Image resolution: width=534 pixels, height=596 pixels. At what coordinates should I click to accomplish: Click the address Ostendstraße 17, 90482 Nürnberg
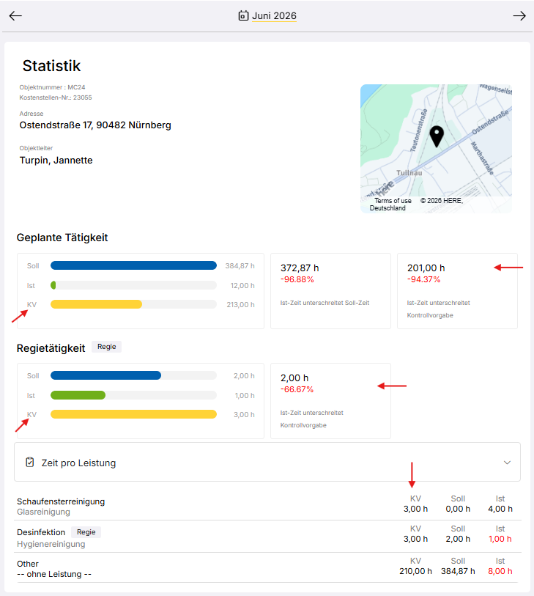click(x=95, y=125)
